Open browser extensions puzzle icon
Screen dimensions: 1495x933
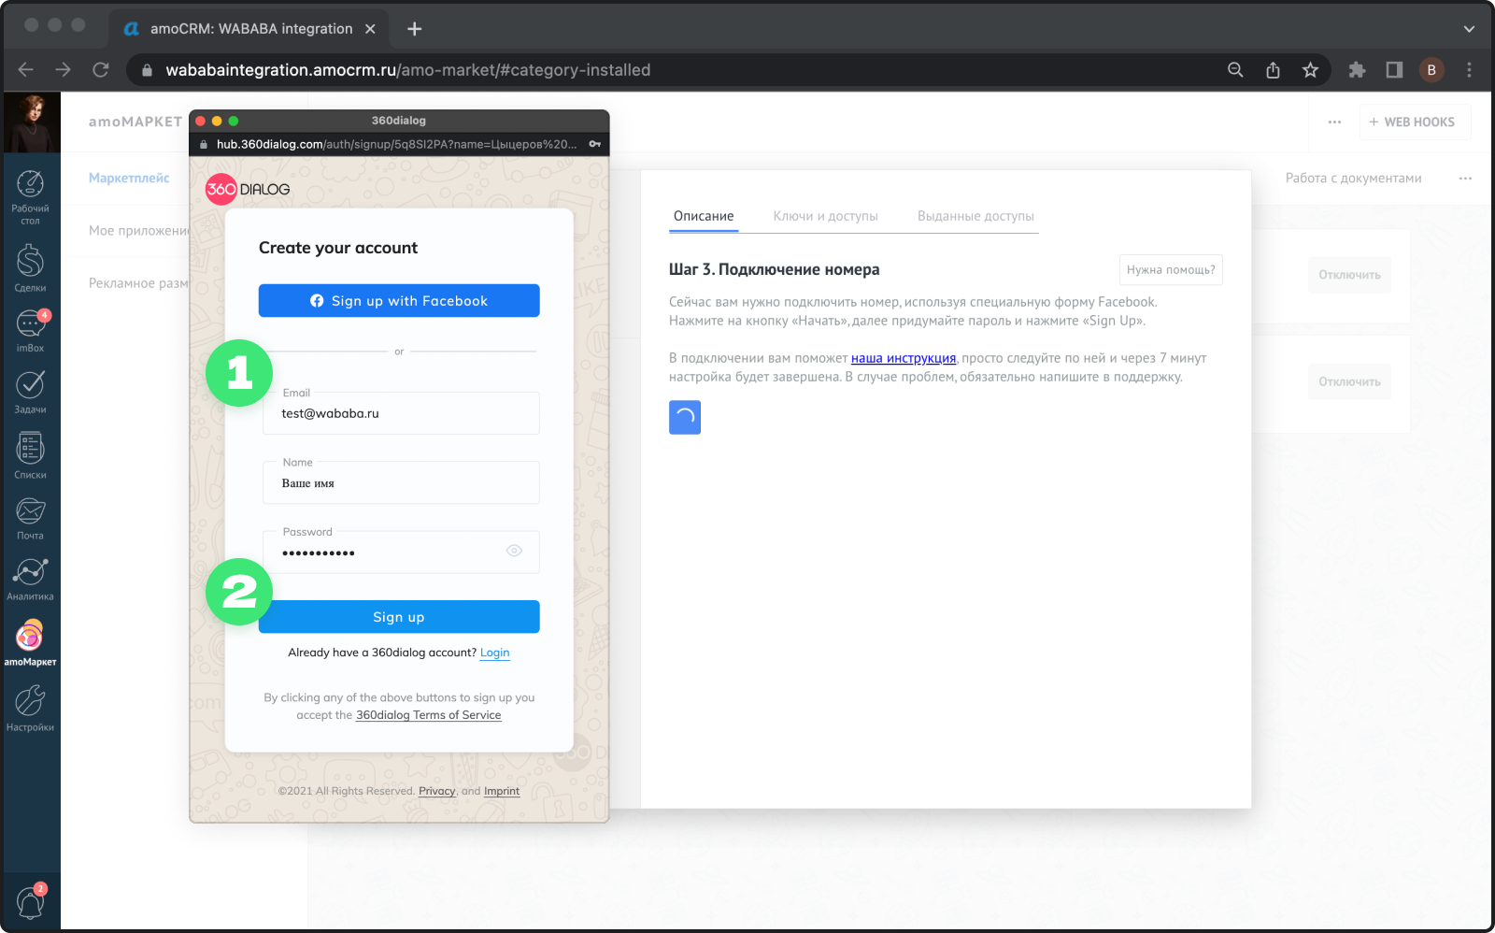click(x=1357, y=70)
